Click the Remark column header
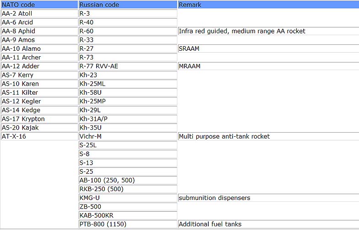Viewport: 359px width, 230px height. pos(190,5)
